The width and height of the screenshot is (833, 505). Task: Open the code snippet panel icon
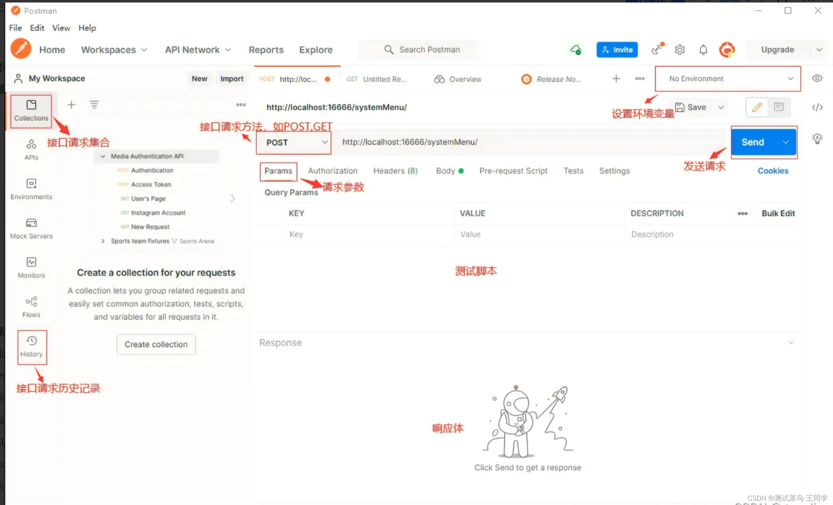click(817, 107)
